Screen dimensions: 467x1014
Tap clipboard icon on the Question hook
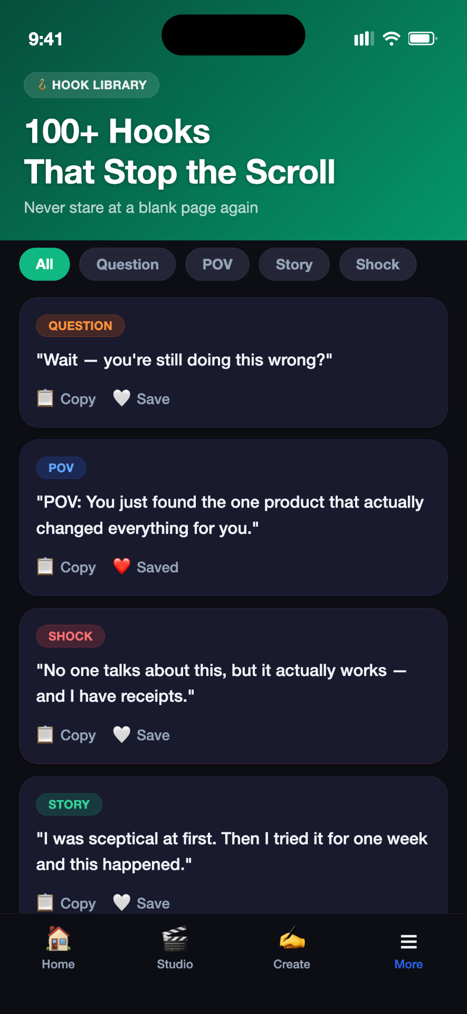click(x=45, y=398)
